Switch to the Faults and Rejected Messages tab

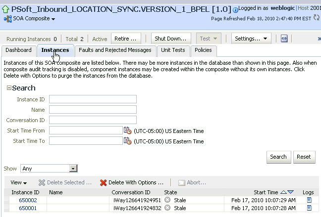click(115, 50)
